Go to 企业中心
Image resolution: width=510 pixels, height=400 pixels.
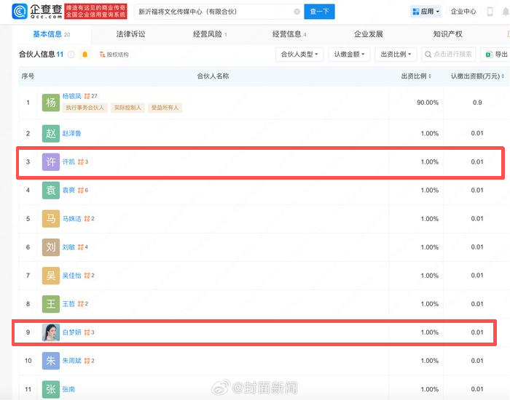click(463, 12)
